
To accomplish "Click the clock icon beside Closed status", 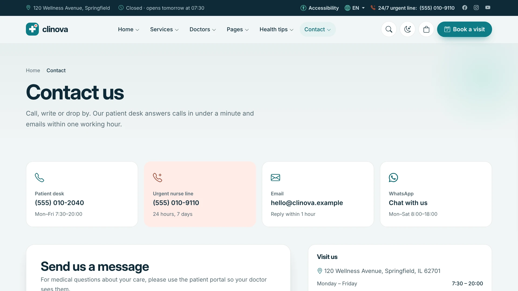I will pos(121,8).
